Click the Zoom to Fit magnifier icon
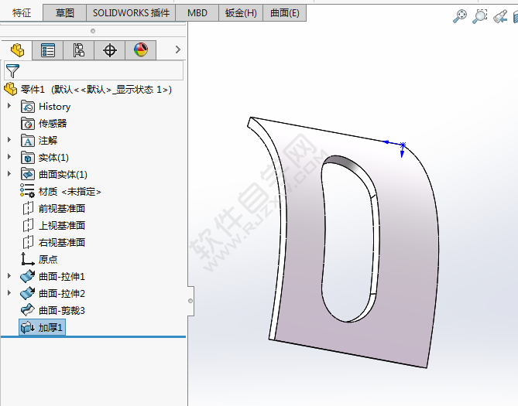The width and height of the screenshot is (518, 406). click(459, 15)
